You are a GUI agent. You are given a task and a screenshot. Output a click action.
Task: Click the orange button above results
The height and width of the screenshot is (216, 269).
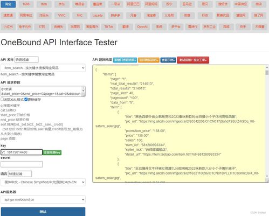click(149, 60)
